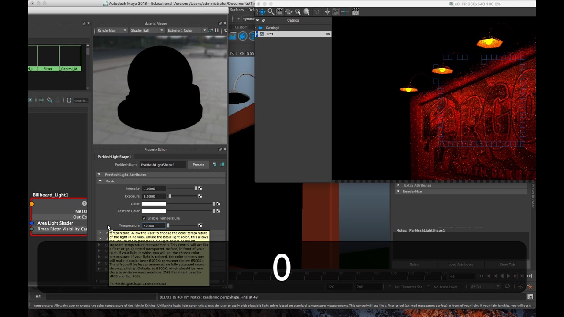The image size is (564, 317).
Task: Click the Temperature value field
Action: [x=154, y=225]
